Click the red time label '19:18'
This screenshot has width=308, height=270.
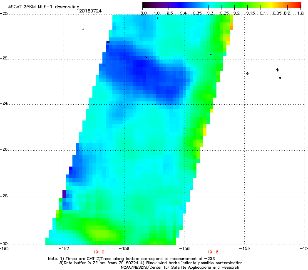213,252
